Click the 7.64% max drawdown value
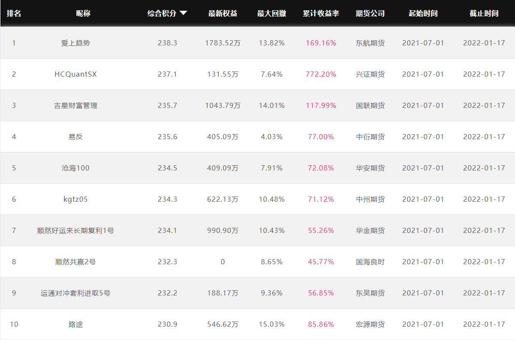This screenshot has height=340, width=515. (271, 74)
